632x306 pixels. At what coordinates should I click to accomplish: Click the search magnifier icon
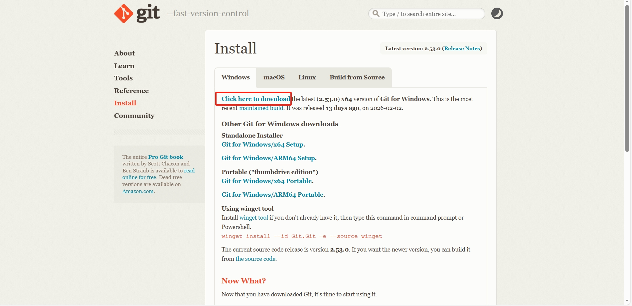[376, 14]
